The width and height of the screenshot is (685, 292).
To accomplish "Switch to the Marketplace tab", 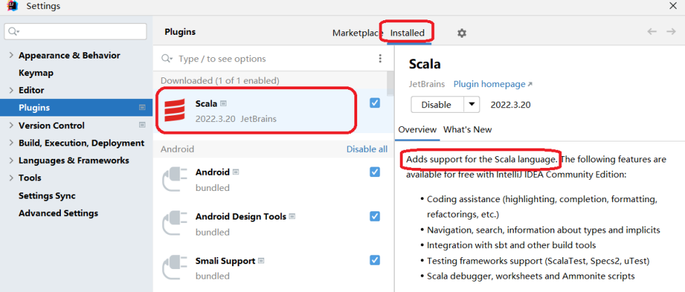I will click(357, 33).
